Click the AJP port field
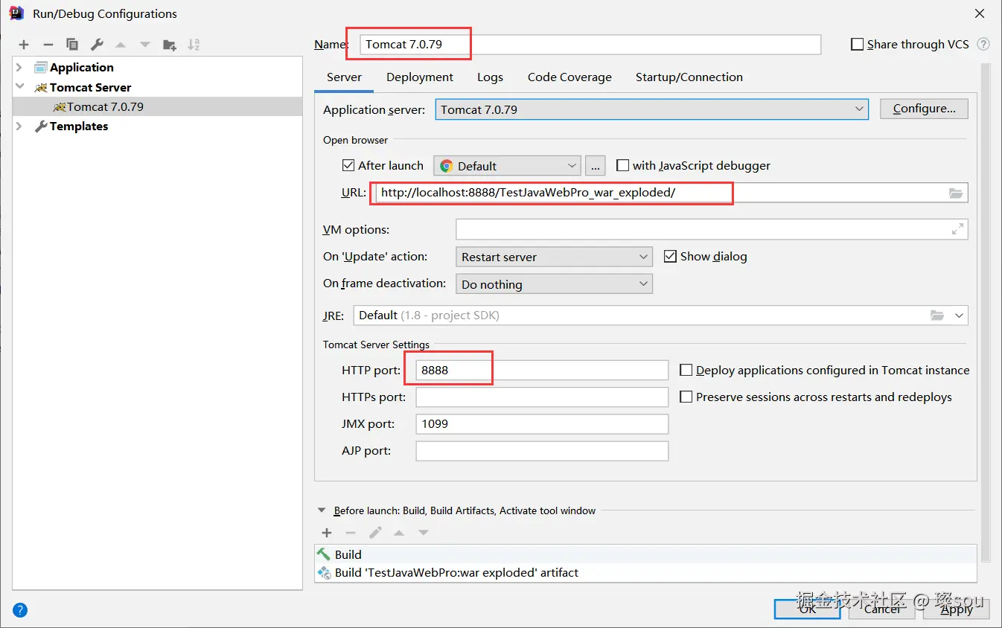Screen dimensions: 1002x628 tap(542, 450)
